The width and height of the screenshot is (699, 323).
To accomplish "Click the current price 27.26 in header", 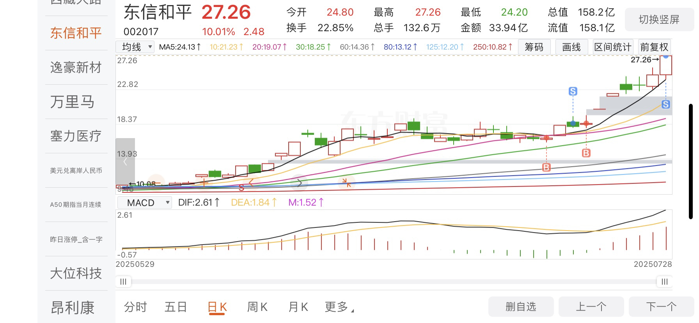I will [x=226, y=12].
